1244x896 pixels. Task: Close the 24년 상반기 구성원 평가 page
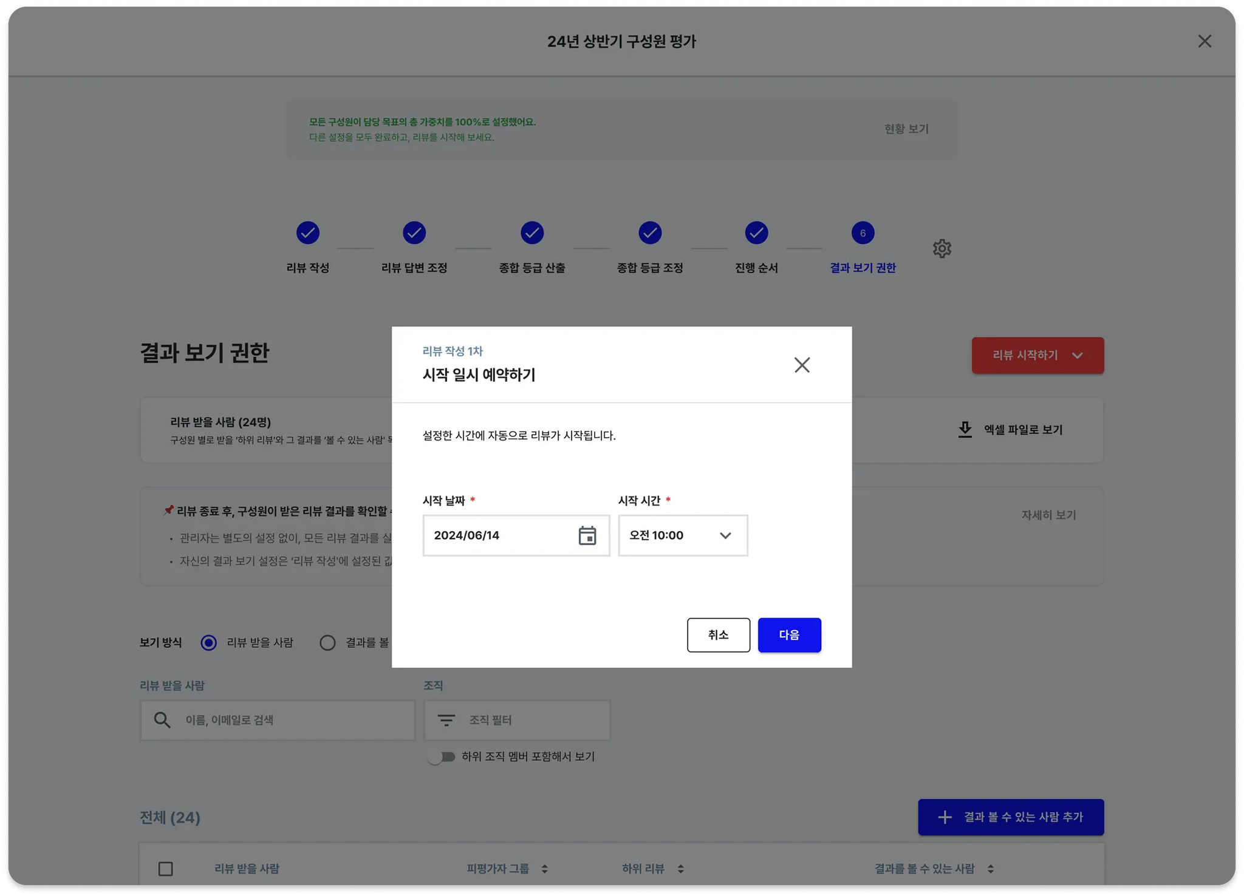tap(1205, 41)
